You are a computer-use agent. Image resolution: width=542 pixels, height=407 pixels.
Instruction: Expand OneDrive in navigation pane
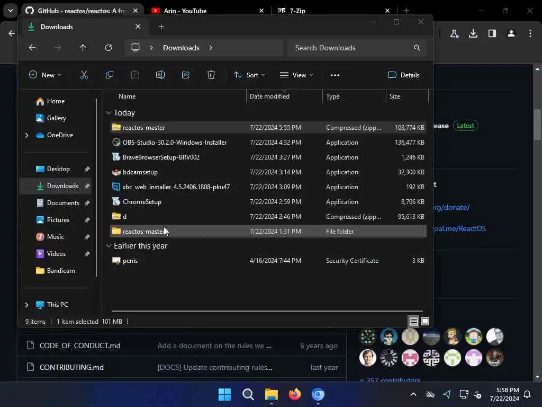(27, 135)
